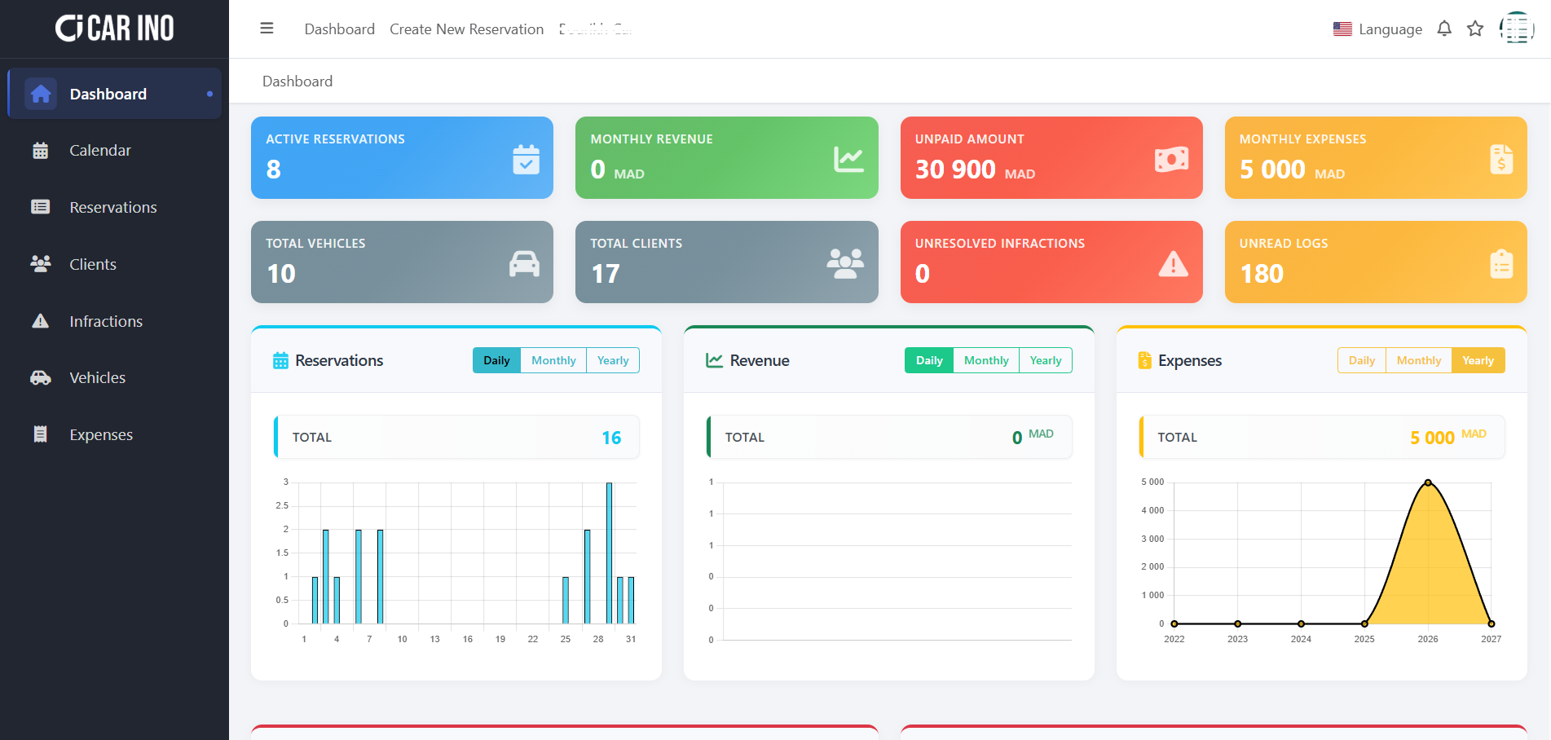Open the Calendar section from the sidebar
Screen dimensions: 1551x740
99,150
